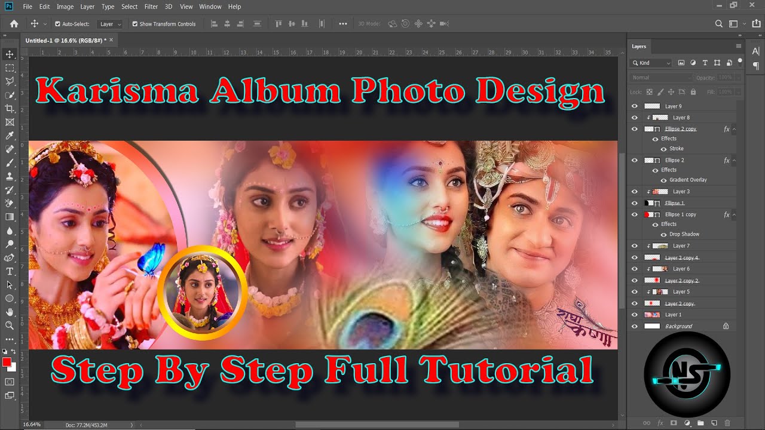Viewport: 765px width, 430px height.
Task: Hide the Gradient Overlay effect
Action: click(x=663, y=180)
